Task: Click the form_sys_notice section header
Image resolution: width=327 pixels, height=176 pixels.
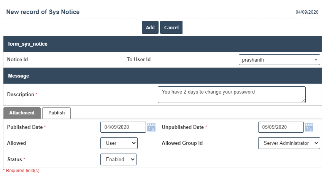Action: [x=28, y=44]
